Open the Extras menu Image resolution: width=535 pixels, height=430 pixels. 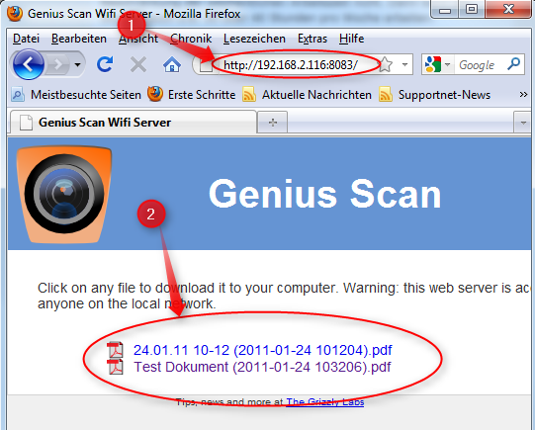(x=312, y=39)
